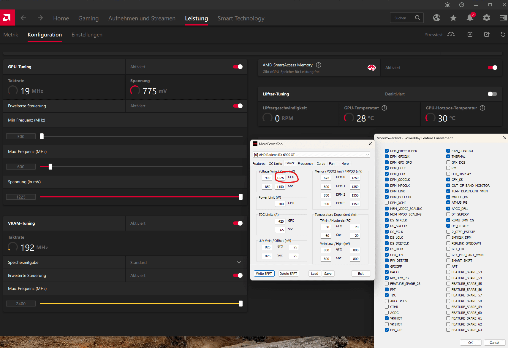
Task: Check the GFX_DCS checkbox
Action: 448,162
